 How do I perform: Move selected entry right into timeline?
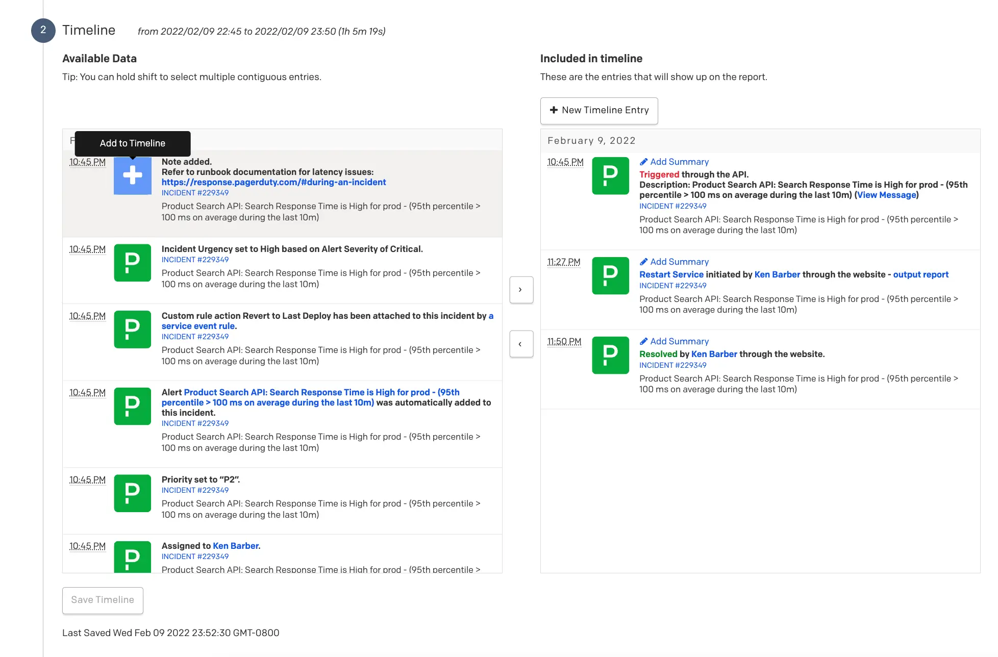coord(521,290)
